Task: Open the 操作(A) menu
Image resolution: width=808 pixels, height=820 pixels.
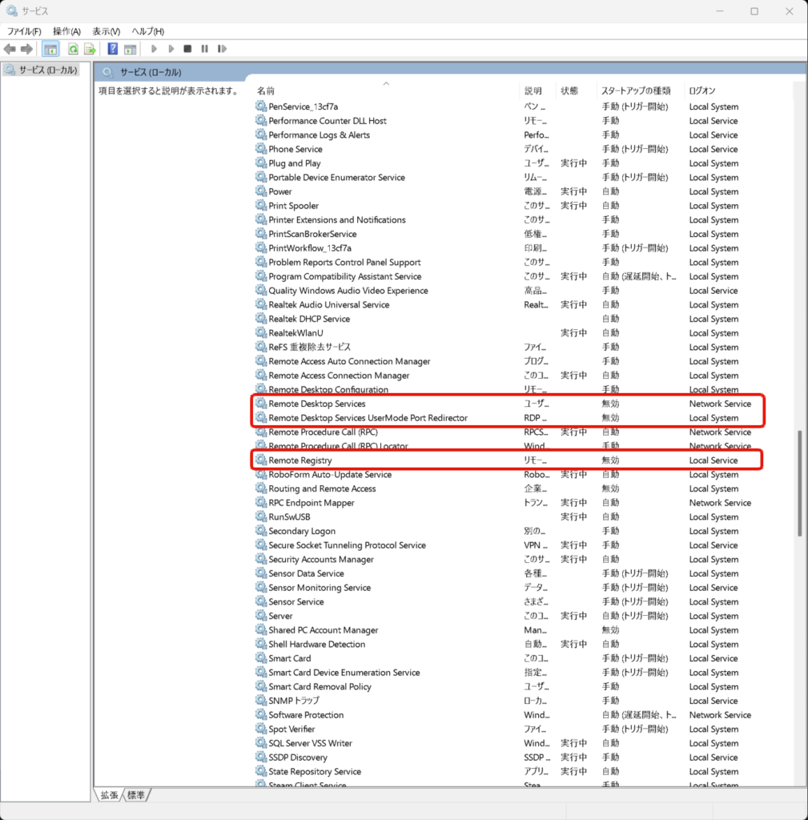Action: pyautogui.click(x=66, y=31)
